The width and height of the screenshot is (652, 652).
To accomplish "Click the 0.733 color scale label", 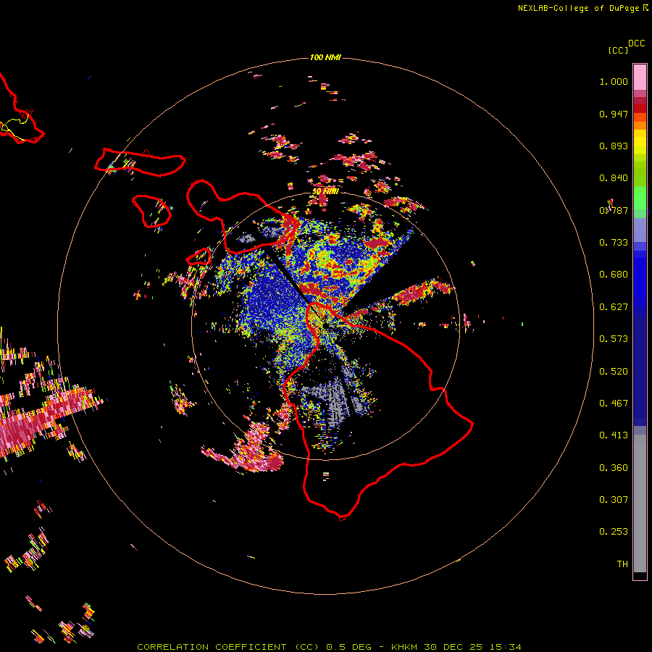I will 614,243.
